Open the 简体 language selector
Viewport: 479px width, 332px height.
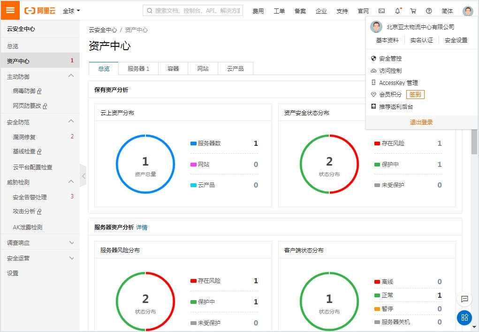point(447,11)
